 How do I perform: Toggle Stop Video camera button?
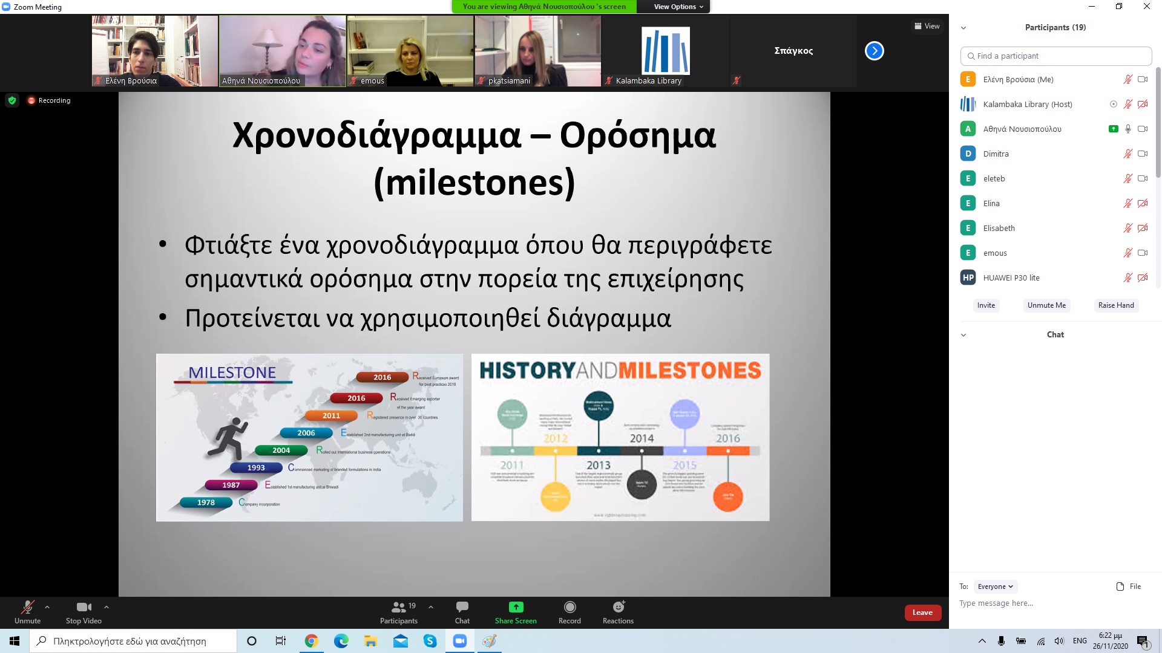click(x=84, y=607)
